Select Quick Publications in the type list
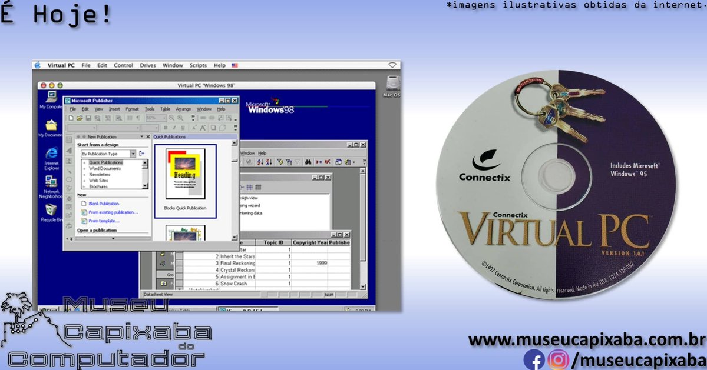Image resolution: width=707 pixels, height=370 pixels. coord(106,162)
